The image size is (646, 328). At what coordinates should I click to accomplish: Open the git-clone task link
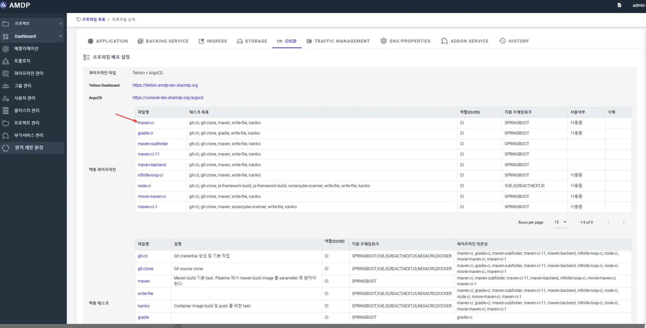(x=145, y=269)
